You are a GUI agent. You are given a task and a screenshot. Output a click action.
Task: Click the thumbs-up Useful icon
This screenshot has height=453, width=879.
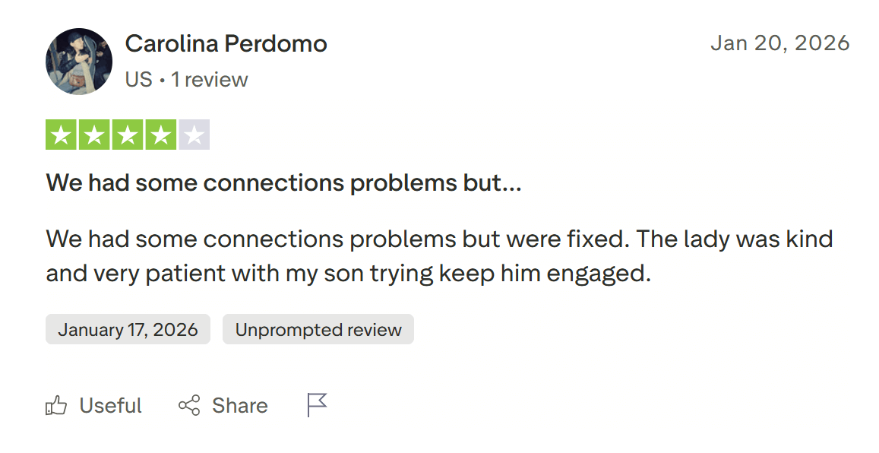[x=56, y=406]
